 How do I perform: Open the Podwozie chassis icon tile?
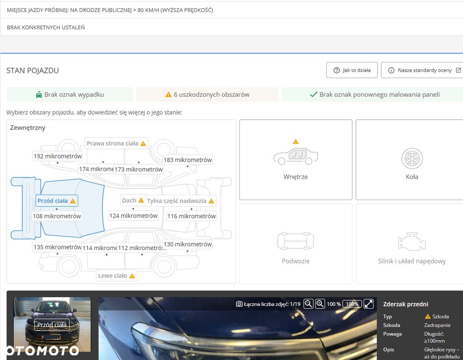point(295,244)
